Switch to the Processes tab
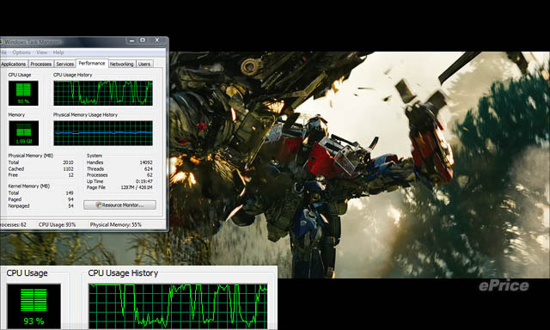 (x=40, y=64)
